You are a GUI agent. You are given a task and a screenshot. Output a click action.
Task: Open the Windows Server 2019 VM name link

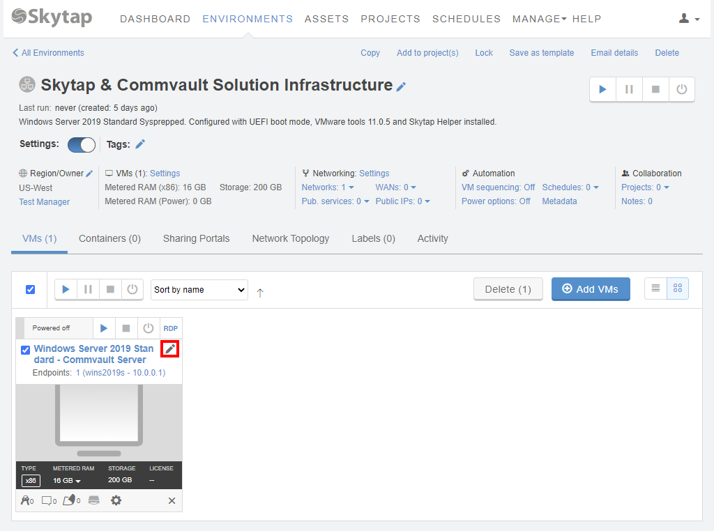[94, 354]
